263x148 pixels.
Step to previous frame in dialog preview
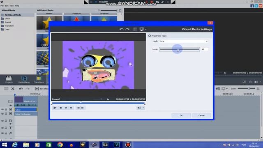point(66,108)
